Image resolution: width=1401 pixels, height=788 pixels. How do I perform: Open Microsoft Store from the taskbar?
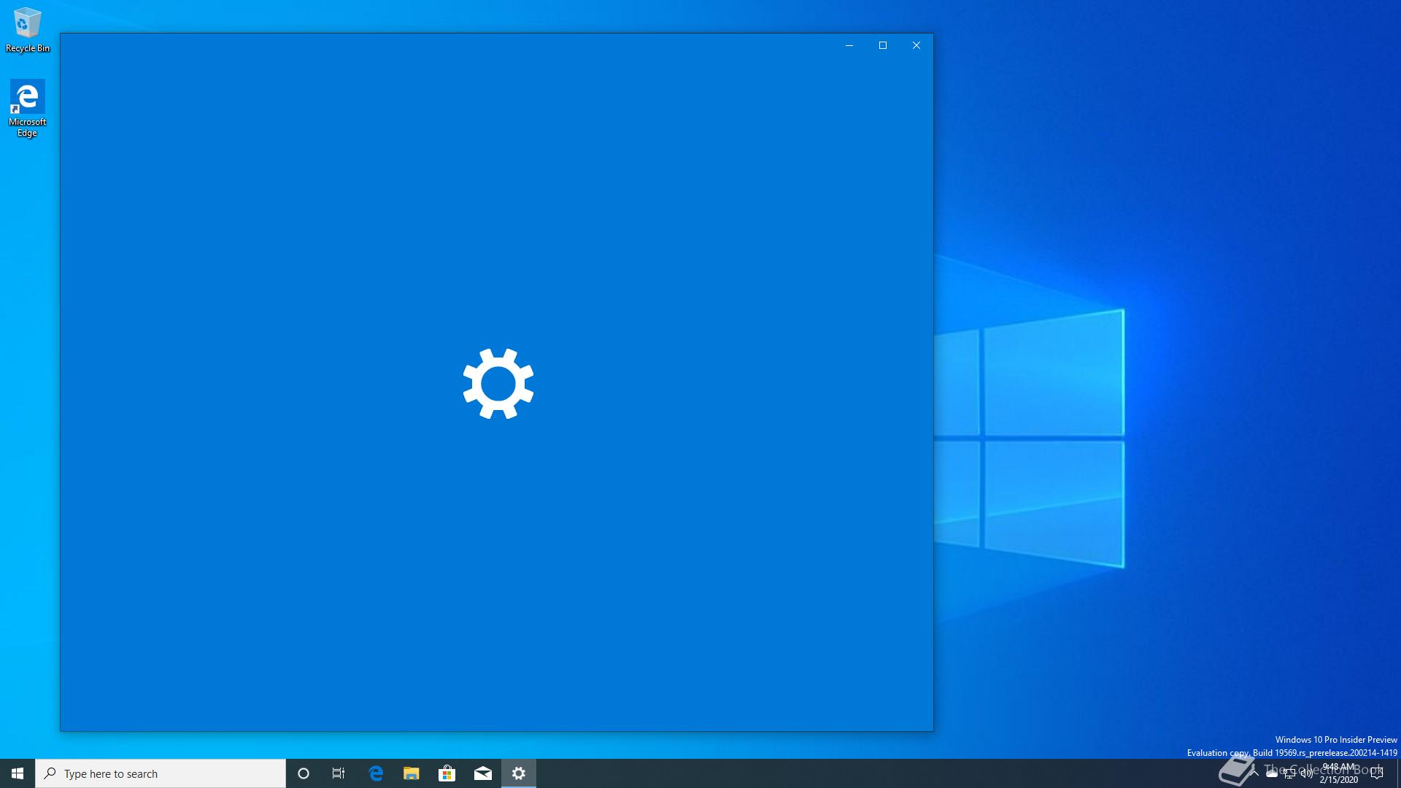[x=447, y=773]
